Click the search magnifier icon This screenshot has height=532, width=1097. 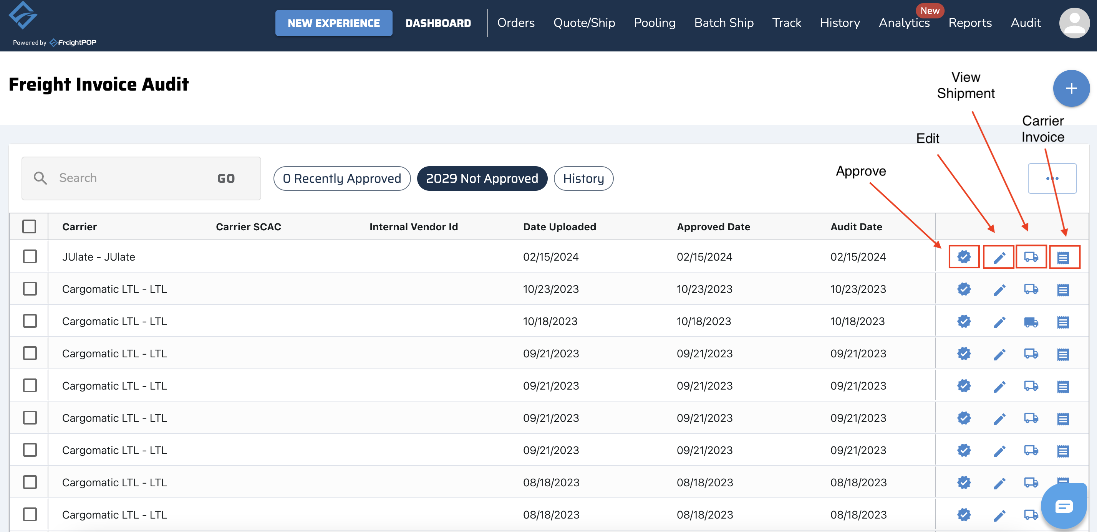tap(40, 178)
